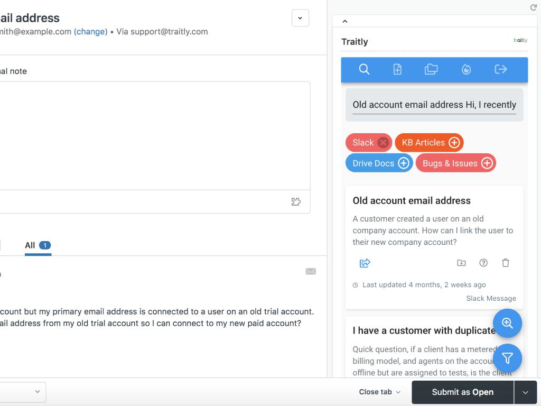Add Old account email address card to folder

[461, 263]
